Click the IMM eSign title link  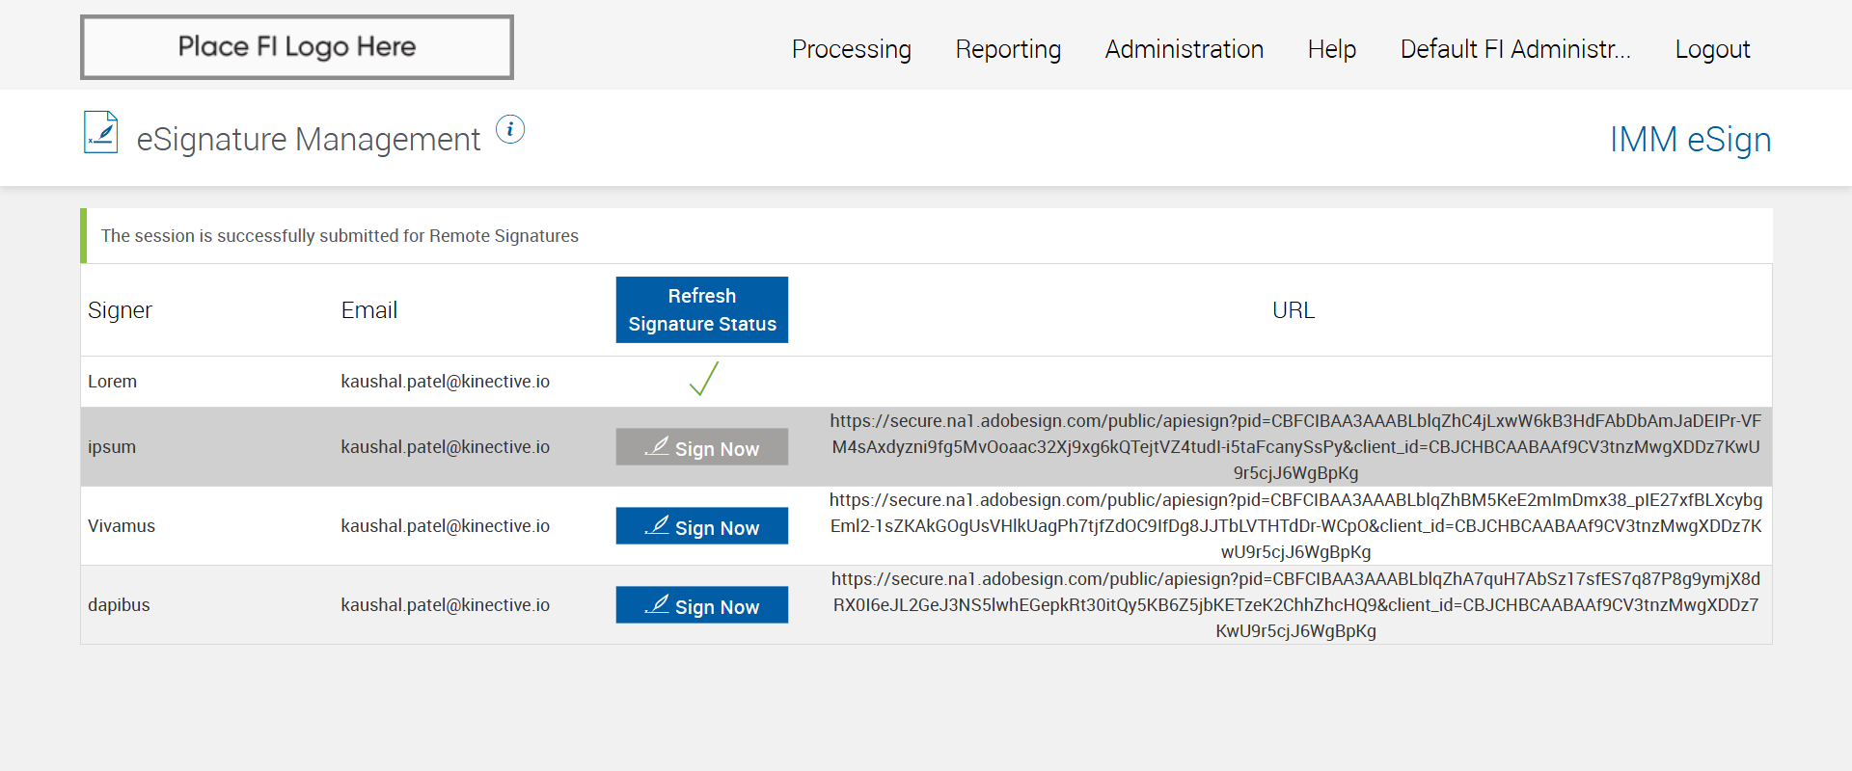click(x=1690, y=140)
